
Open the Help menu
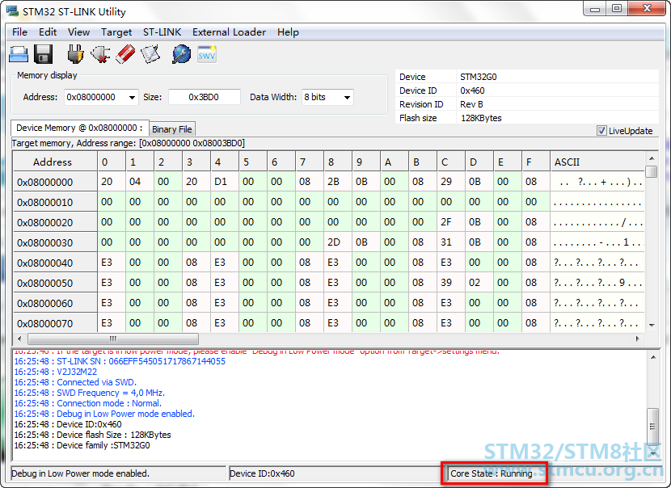tap(288, 32)
